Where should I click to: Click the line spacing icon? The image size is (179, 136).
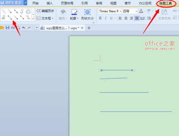pyautogui.click(x=149, y=18)
